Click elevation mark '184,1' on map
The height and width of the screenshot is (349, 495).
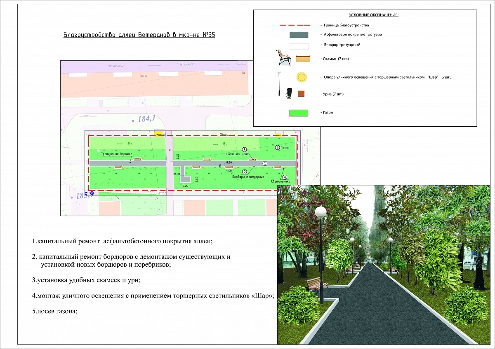point(146,119)
